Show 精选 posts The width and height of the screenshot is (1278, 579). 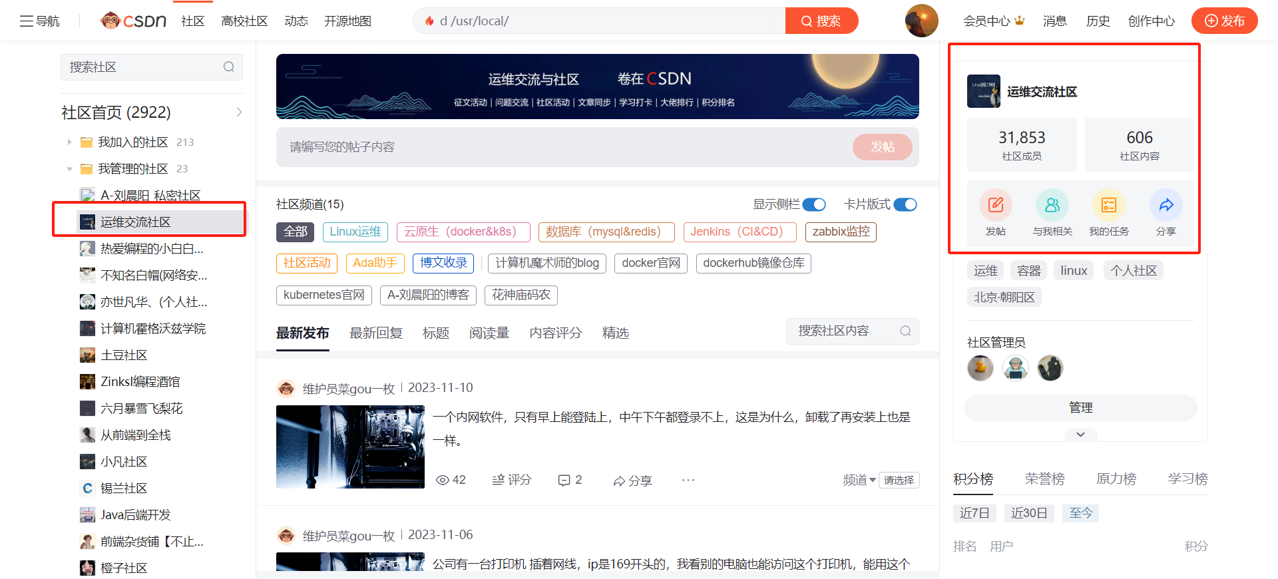click(616, 333)
